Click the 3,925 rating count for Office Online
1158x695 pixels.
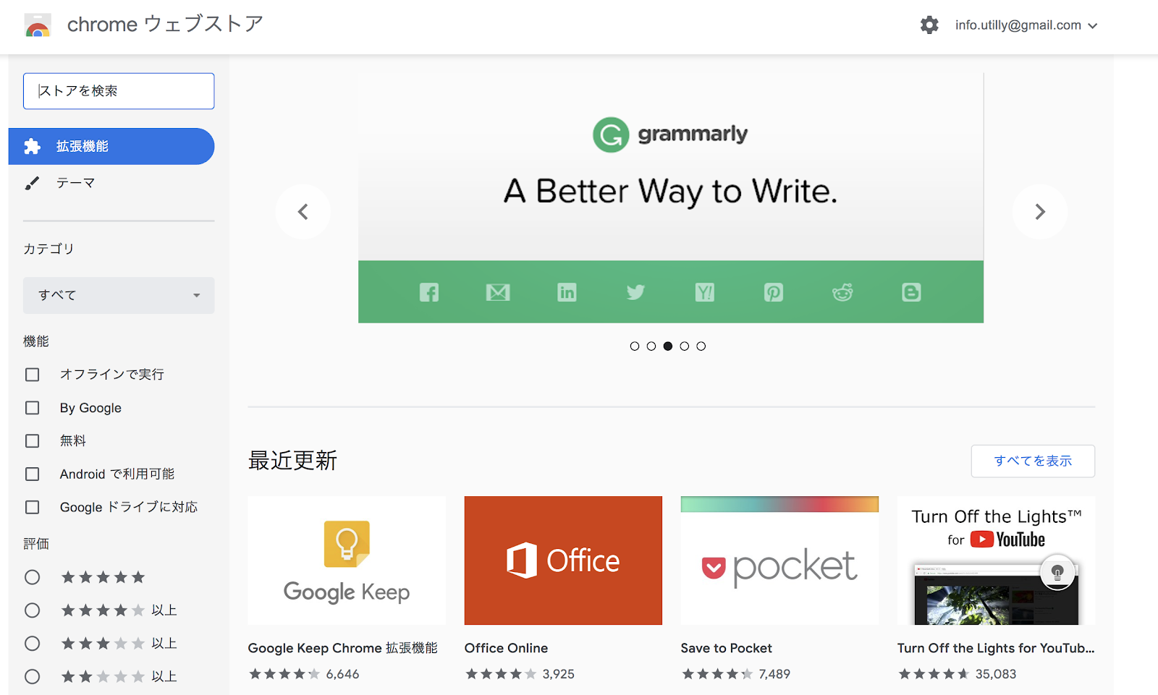(x=558, y=674)
